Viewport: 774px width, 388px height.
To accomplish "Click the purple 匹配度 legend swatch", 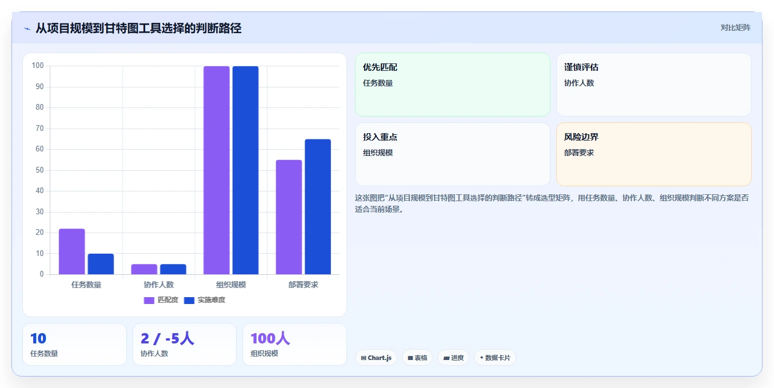I will 149,300.
